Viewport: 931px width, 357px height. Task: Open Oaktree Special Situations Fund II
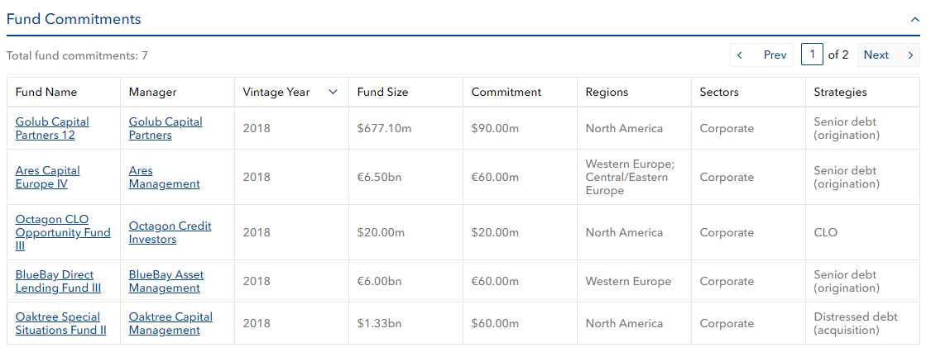61,323
